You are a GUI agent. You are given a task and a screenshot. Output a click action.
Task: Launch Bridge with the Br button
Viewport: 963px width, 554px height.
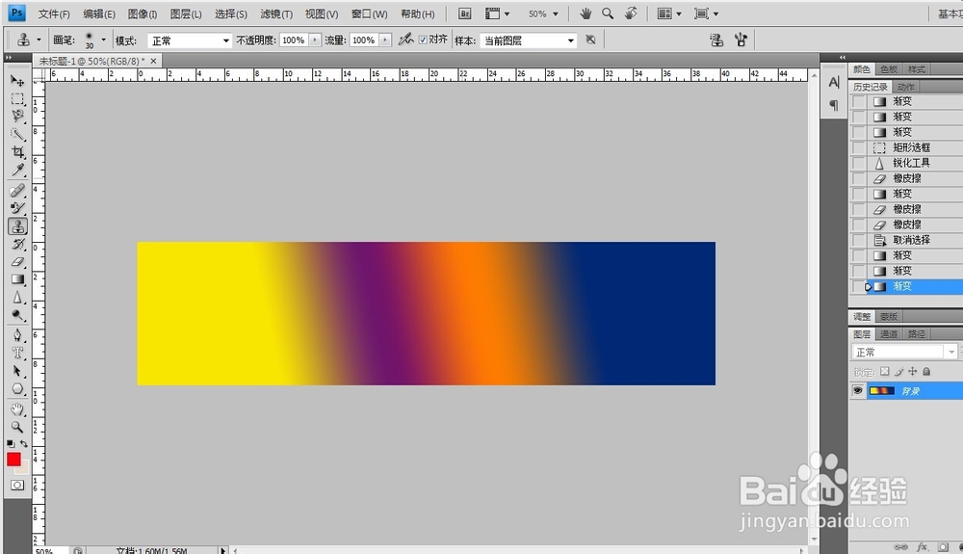pos(465,13)
